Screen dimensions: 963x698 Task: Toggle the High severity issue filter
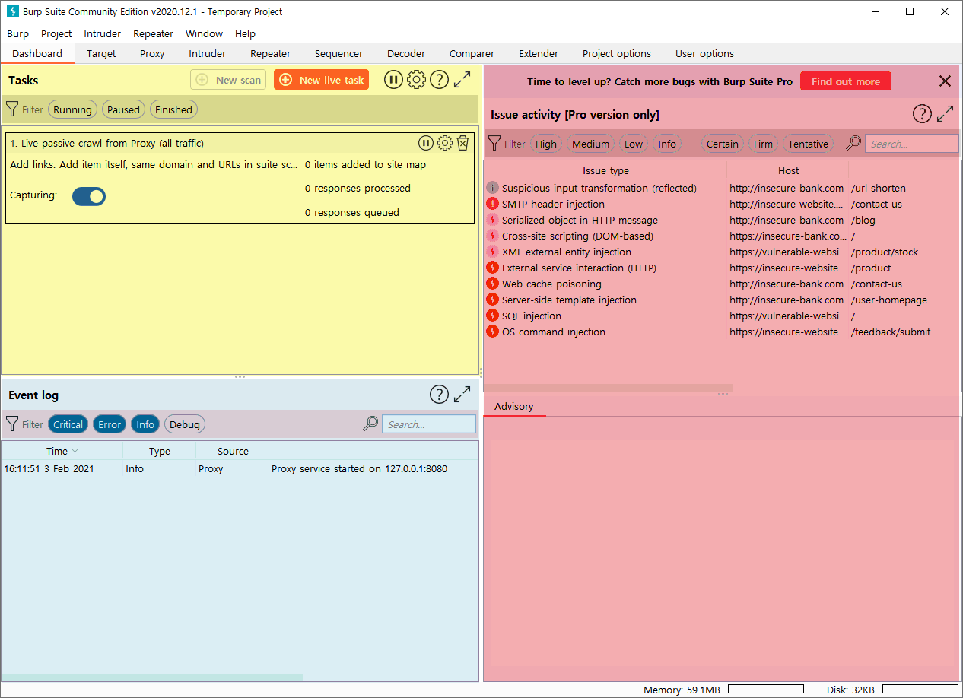[546, 144]
